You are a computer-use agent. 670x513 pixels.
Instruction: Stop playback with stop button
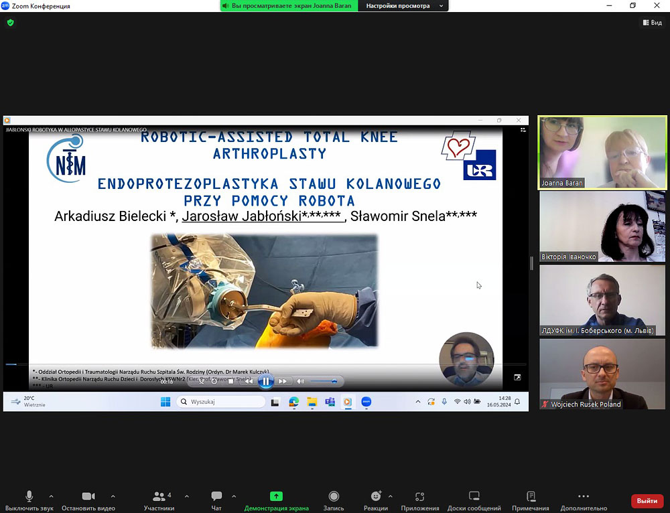click(231, 381)
